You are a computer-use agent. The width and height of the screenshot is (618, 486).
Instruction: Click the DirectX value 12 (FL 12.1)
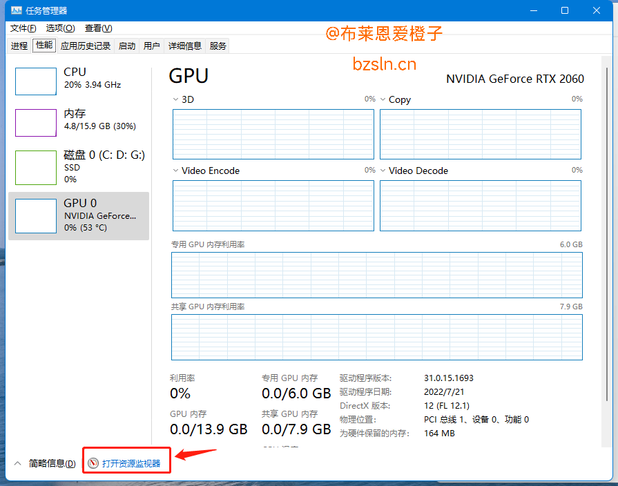coord(447,406)
